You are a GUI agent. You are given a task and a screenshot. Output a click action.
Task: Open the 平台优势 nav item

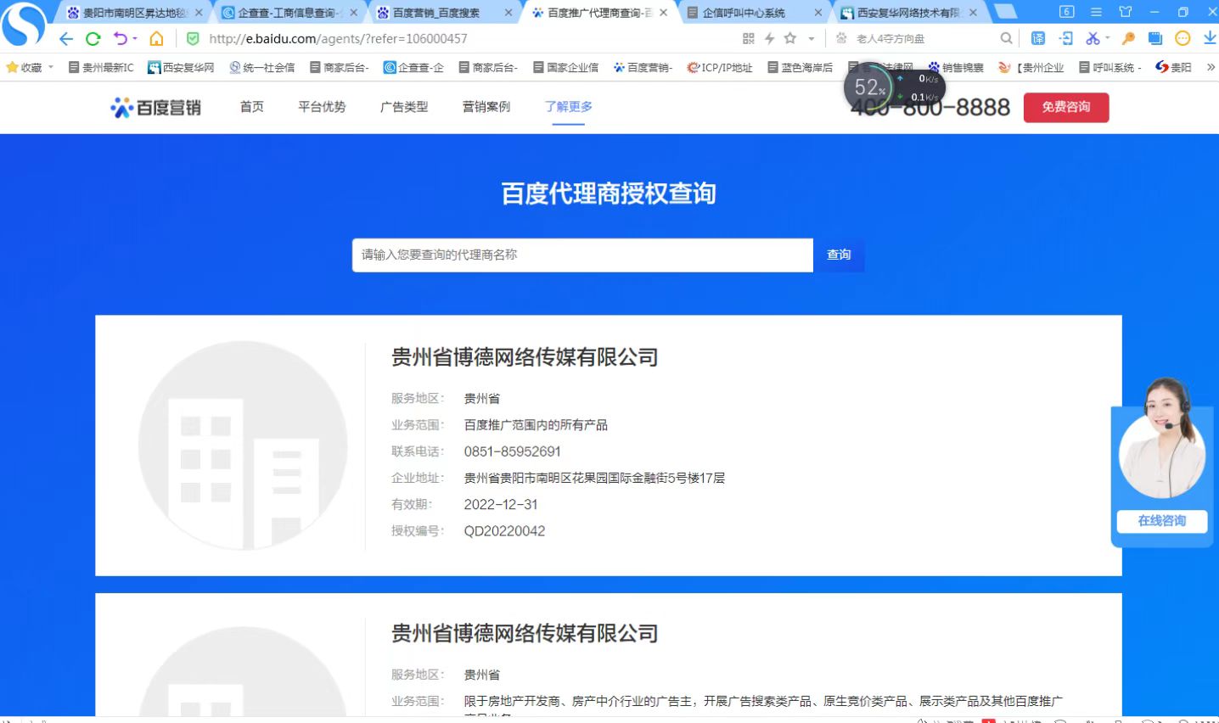(322, 107)
